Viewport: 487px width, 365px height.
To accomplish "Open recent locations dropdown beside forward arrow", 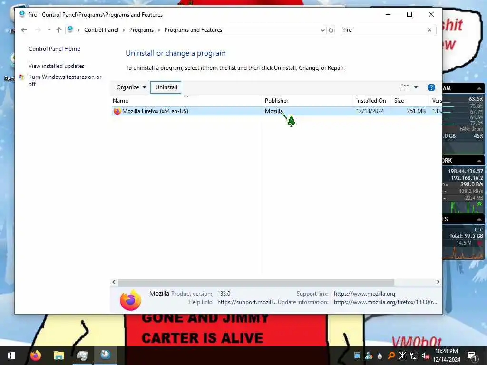I will (49, 30).
